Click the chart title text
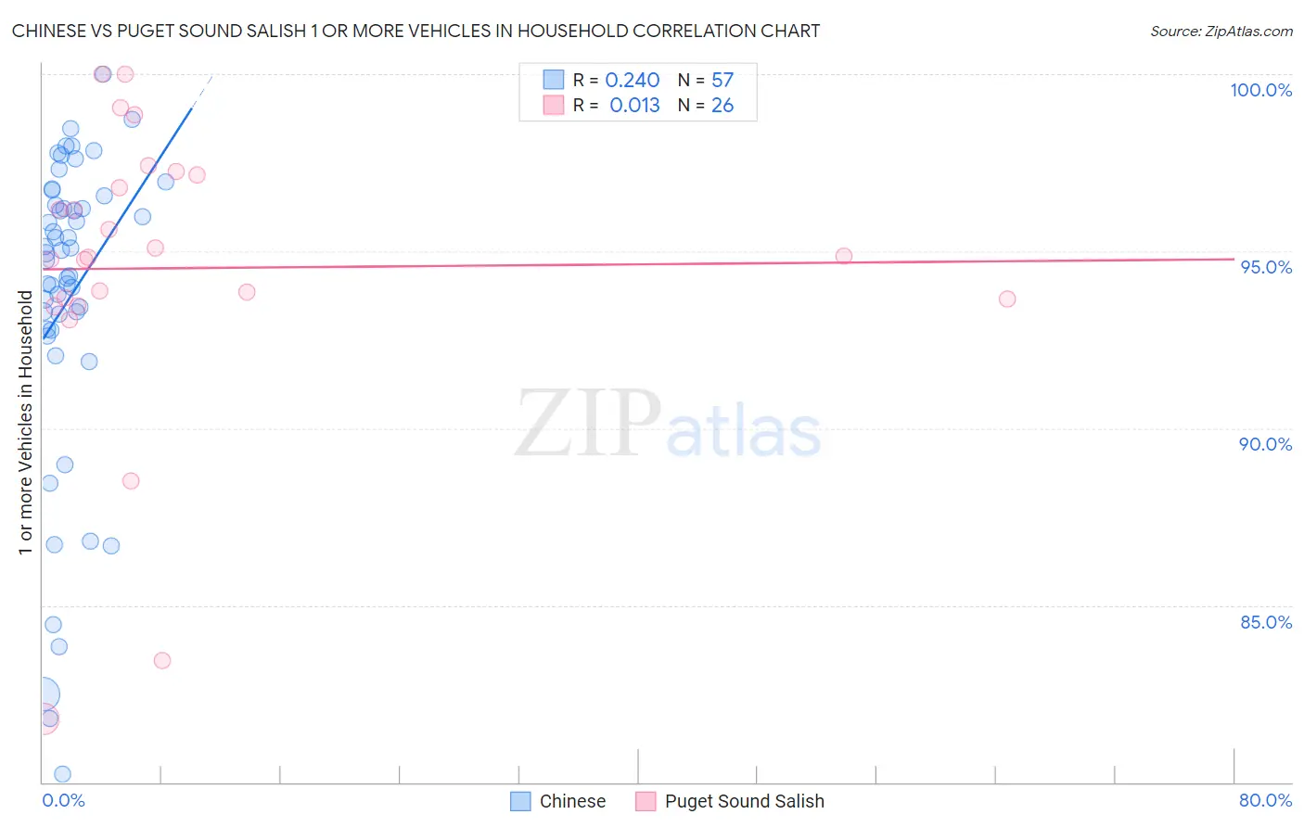The height and width of the screenshot is (827, 1304). click(415, 31)
